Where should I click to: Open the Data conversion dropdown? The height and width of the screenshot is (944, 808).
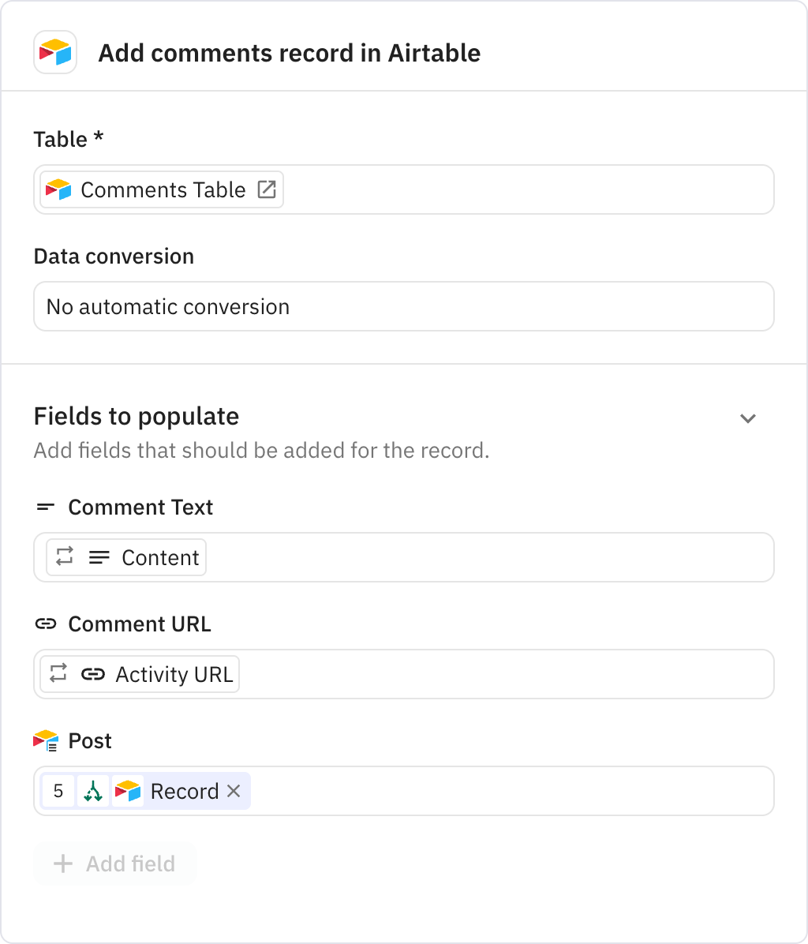pos(404,306)
